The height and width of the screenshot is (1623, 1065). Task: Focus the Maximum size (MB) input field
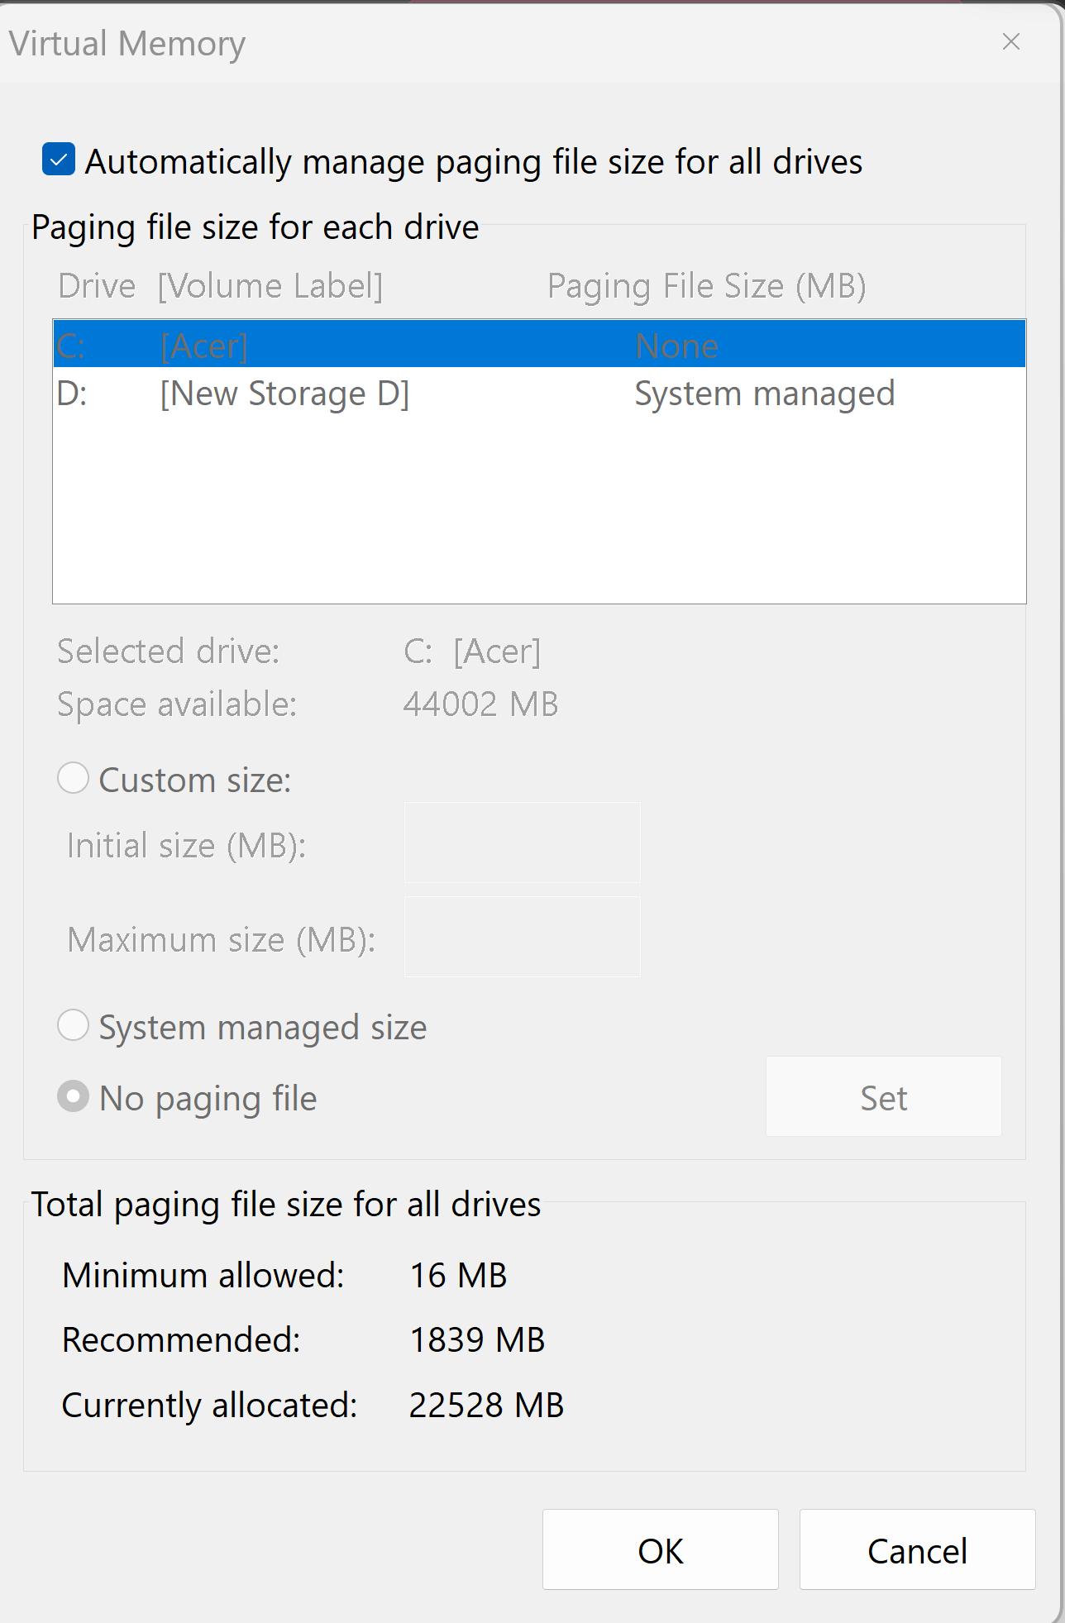[522, 938]
